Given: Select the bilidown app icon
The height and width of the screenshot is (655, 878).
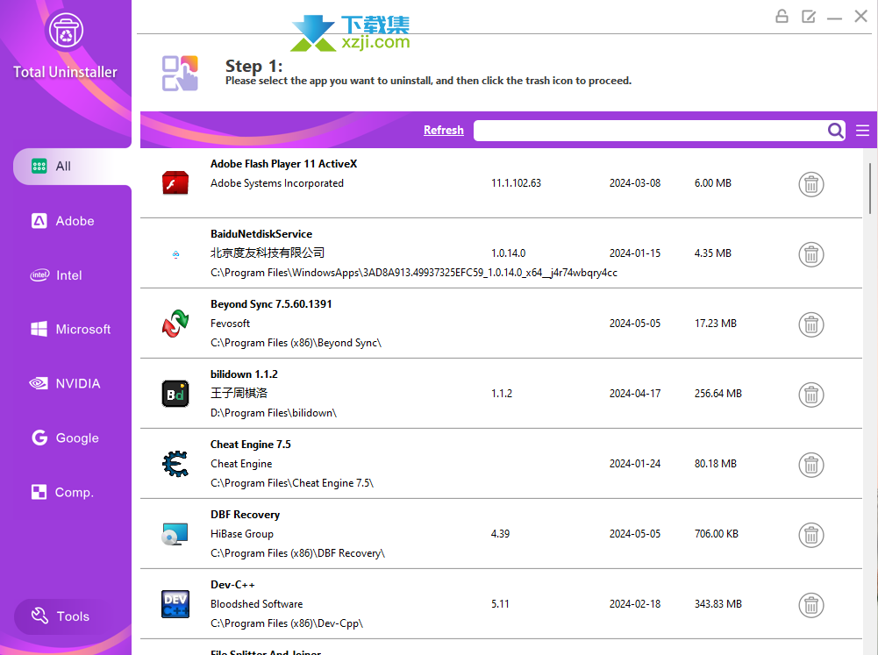Looking at the screenshot, I should point(175,394).
